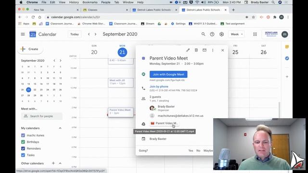
Task: Get add-ons with the plus icon
Action: [287, 76]
